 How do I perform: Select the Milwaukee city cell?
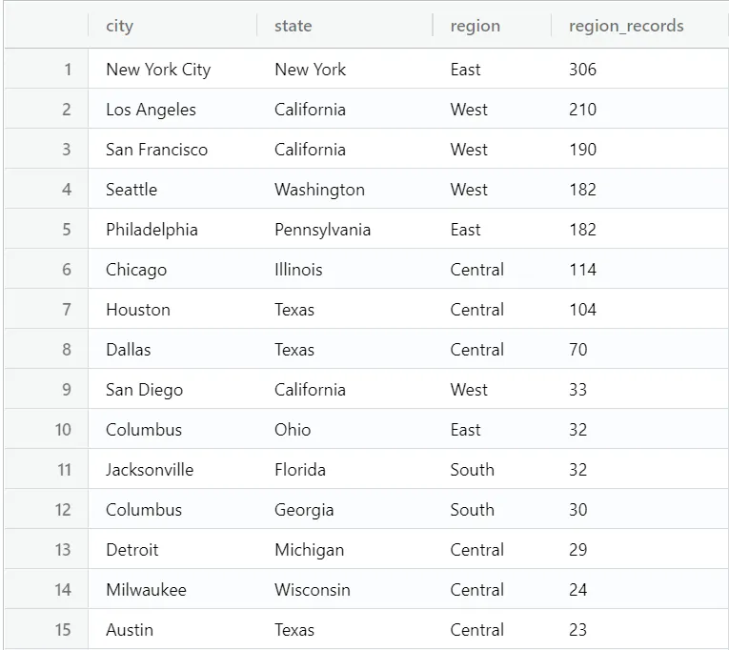(x=146, y=590)
